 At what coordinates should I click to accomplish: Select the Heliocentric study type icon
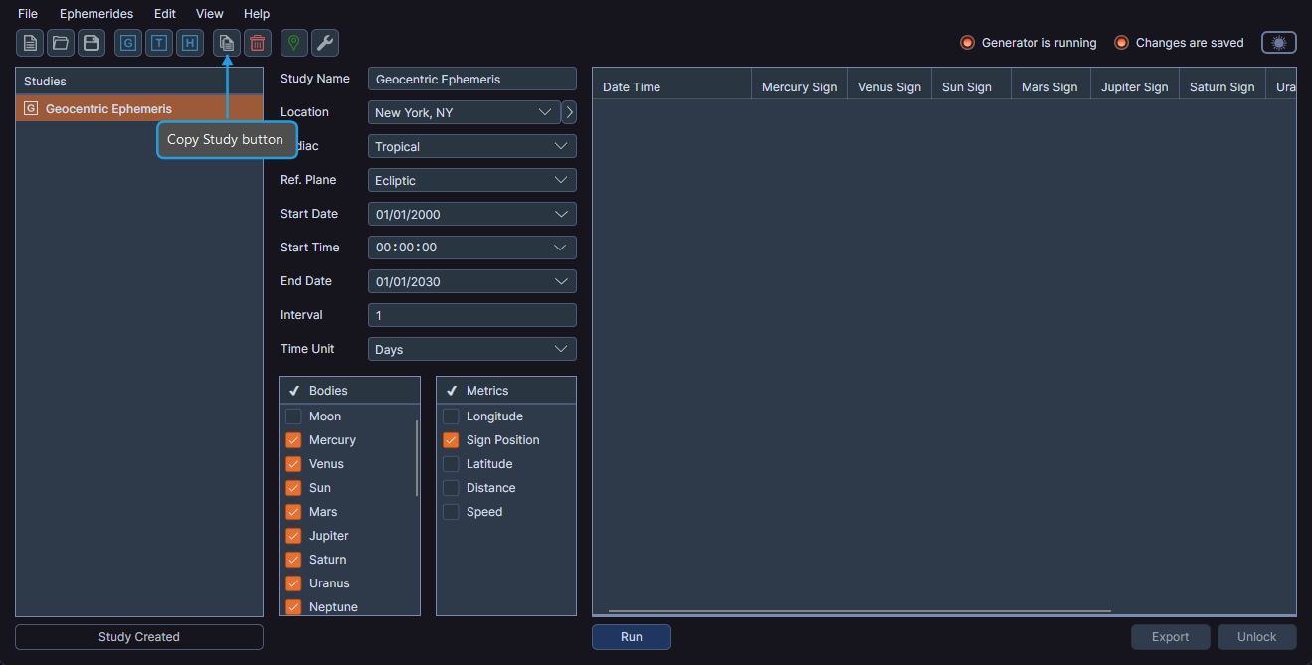[x=189, y=43]
